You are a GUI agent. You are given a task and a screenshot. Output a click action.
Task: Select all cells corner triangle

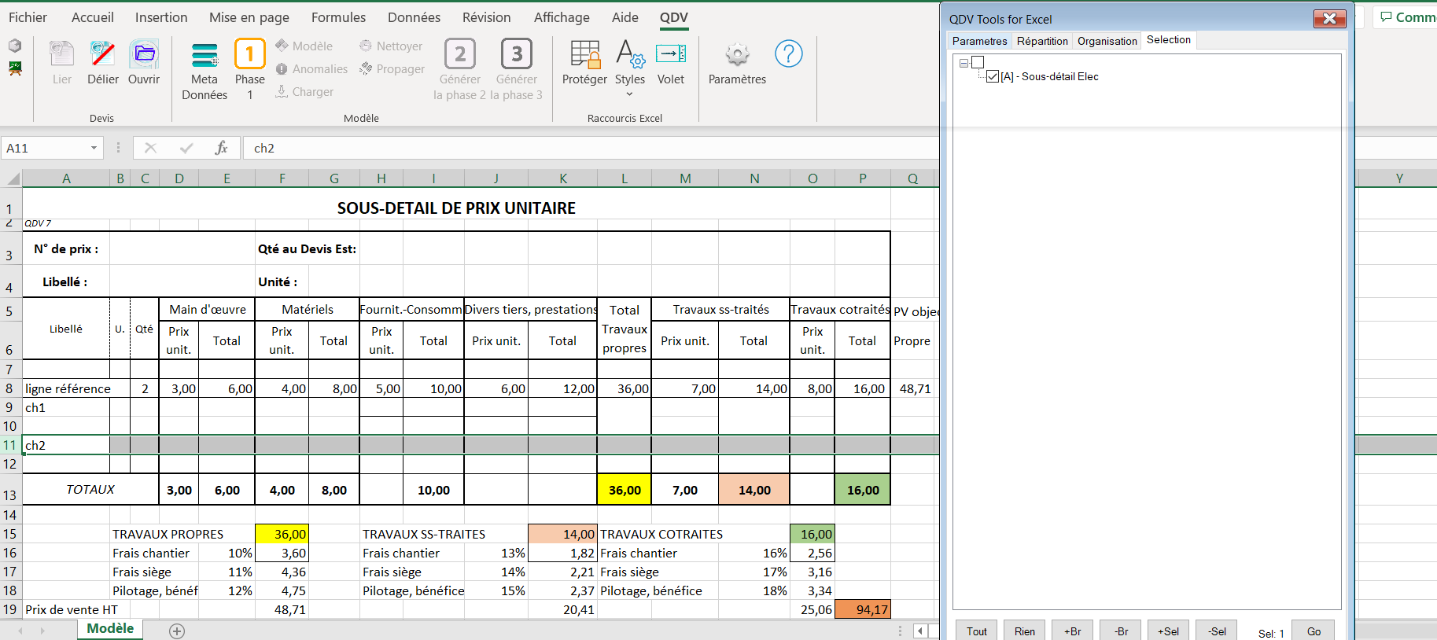(x=13, y=178)
